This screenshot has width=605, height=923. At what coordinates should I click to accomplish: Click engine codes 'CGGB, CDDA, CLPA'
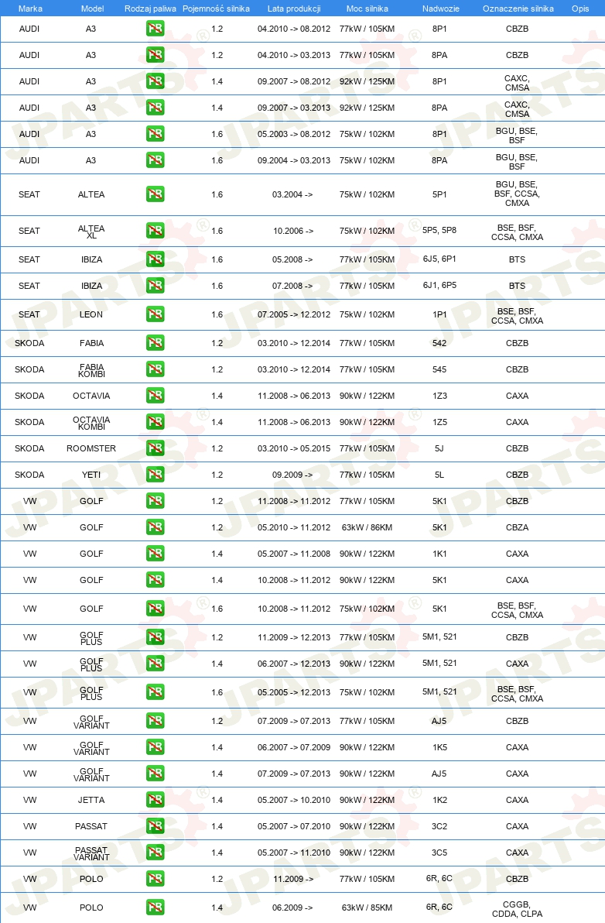pyautogui.click(x=517, y=909)
